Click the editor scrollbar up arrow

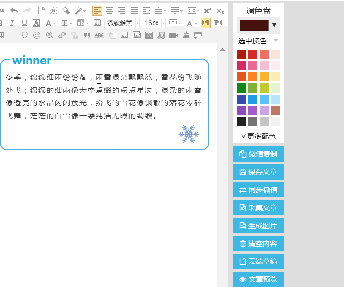pos(222,50)
